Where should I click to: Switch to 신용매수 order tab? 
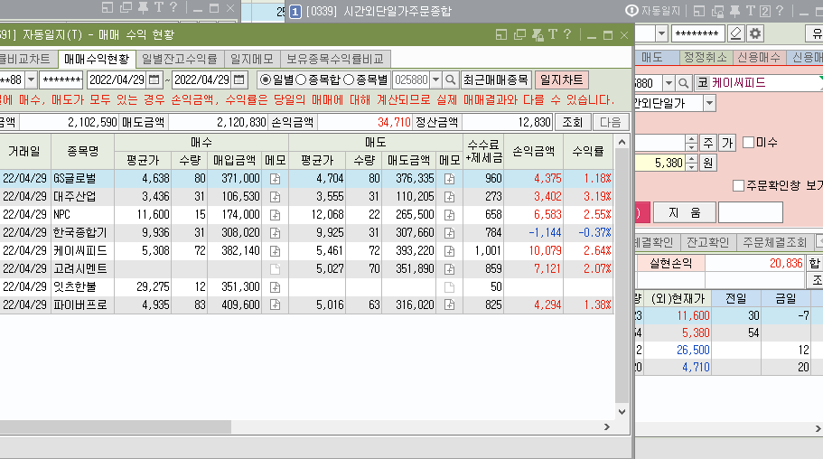click(759, 57)
